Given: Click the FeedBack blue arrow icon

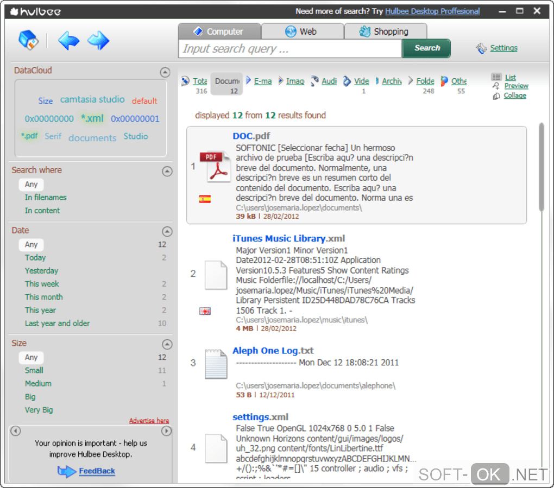Looking at the screenshot, I should point(67,471).
